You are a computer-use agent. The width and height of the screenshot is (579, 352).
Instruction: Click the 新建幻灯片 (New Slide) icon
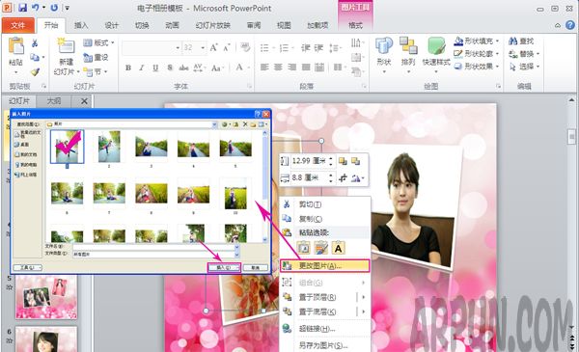click(66, 46)
